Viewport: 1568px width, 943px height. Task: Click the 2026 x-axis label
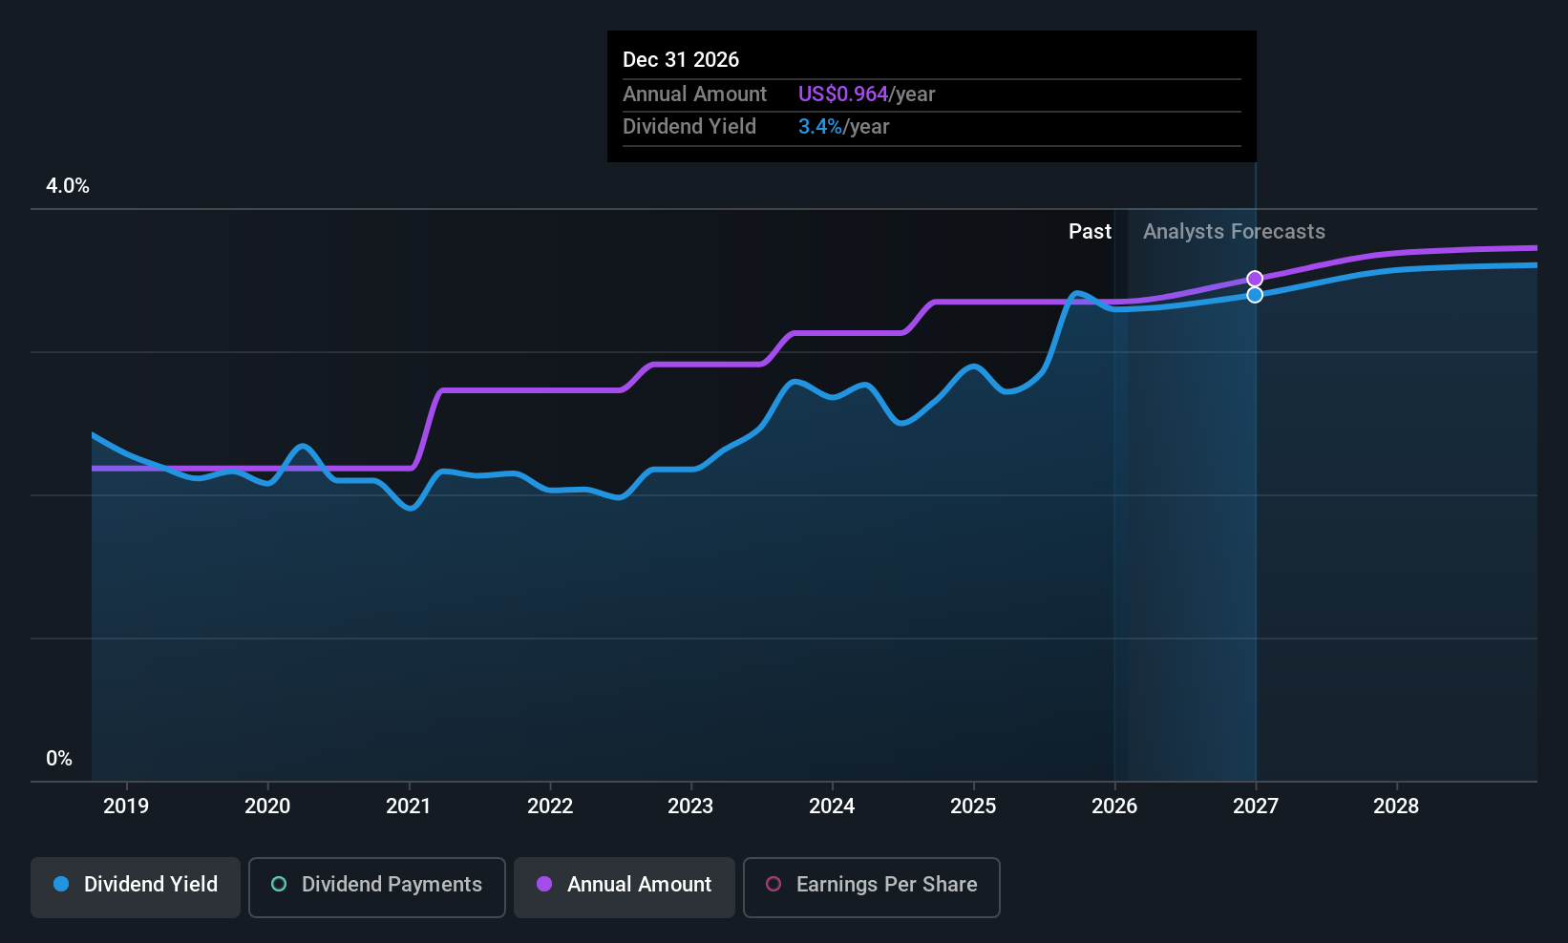point(1114,807)
